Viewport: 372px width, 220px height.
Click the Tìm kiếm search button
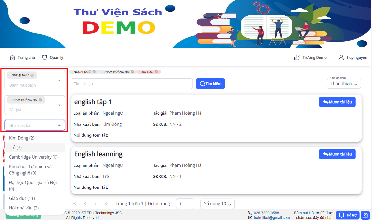pos(210,84)
